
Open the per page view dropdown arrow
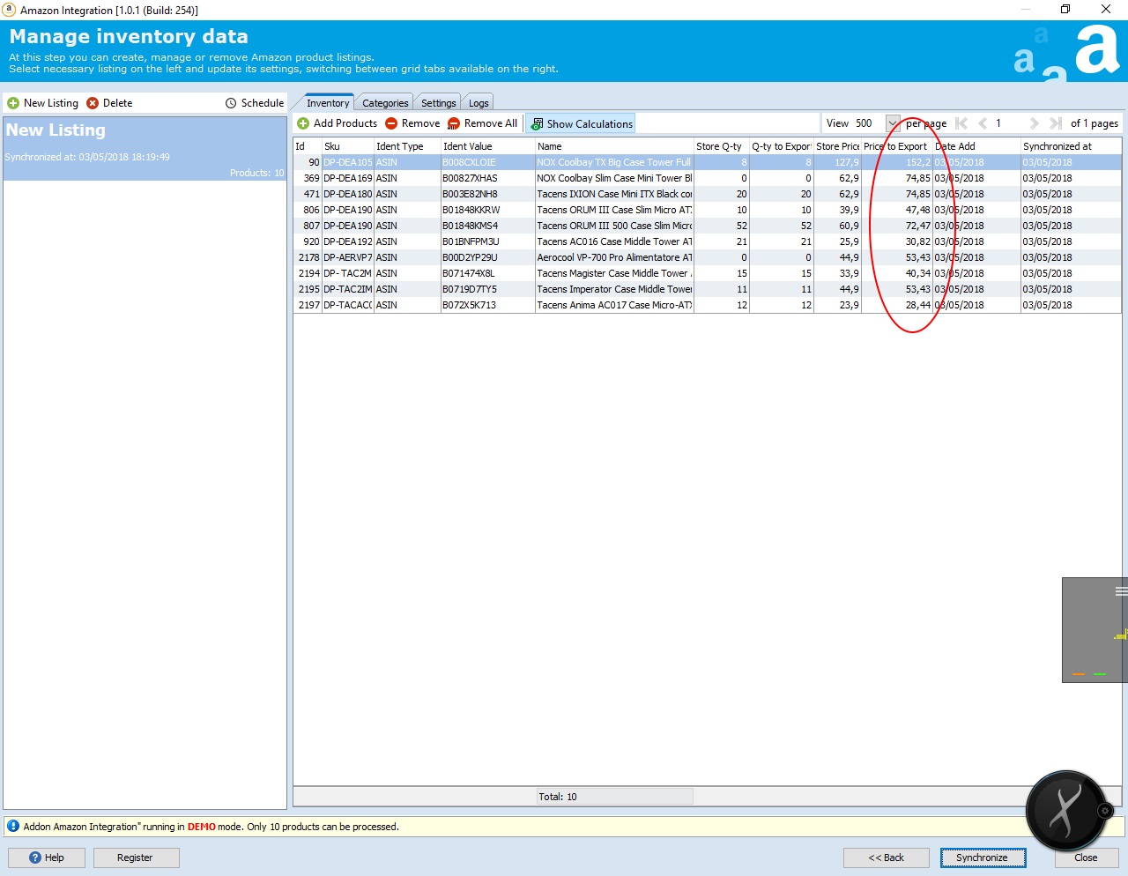(x=893, y=123)
